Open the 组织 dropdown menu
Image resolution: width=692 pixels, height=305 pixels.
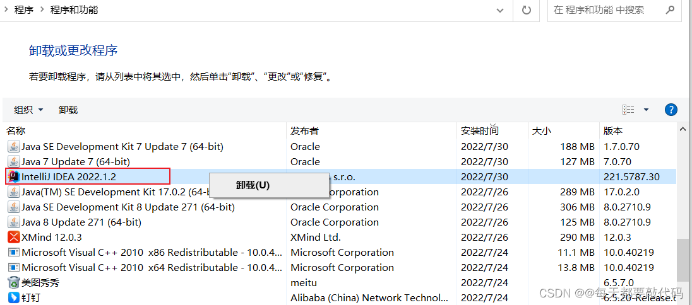tap(28, 110)
